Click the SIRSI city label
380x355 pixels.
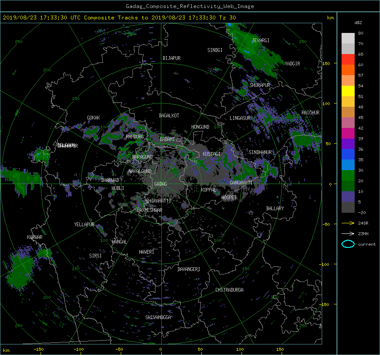95,256
